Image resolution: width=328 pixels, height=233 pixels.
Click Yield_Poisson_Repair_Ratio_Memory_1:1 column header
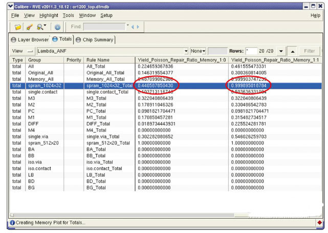(275, 60)
